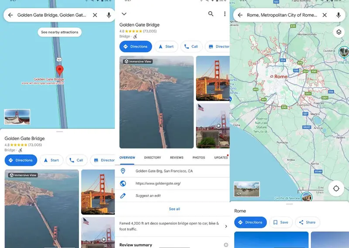
Task: Open bridge tower photo in left panel
Action: click(x=98, y=192)
